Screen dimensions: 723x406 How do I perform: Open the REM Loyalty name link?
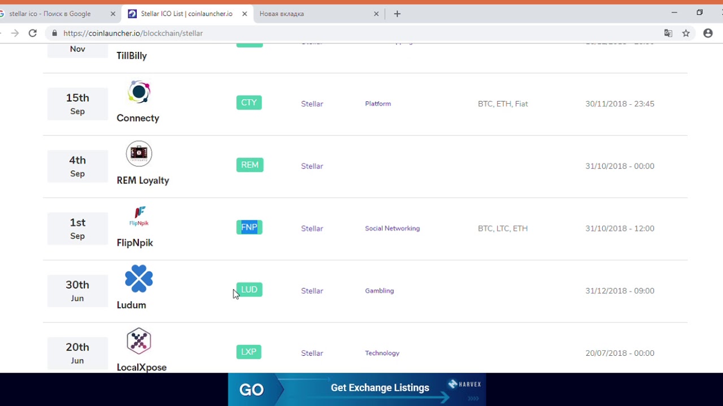point(143,180)
